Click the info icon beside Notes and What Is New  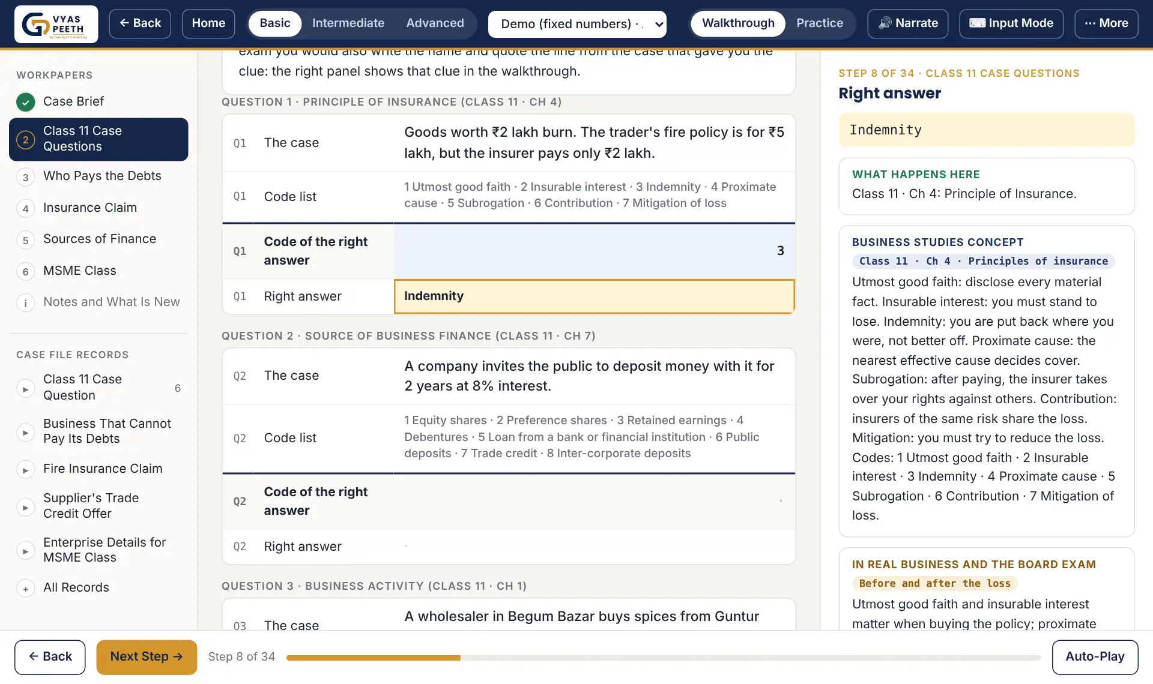(25, 303)
